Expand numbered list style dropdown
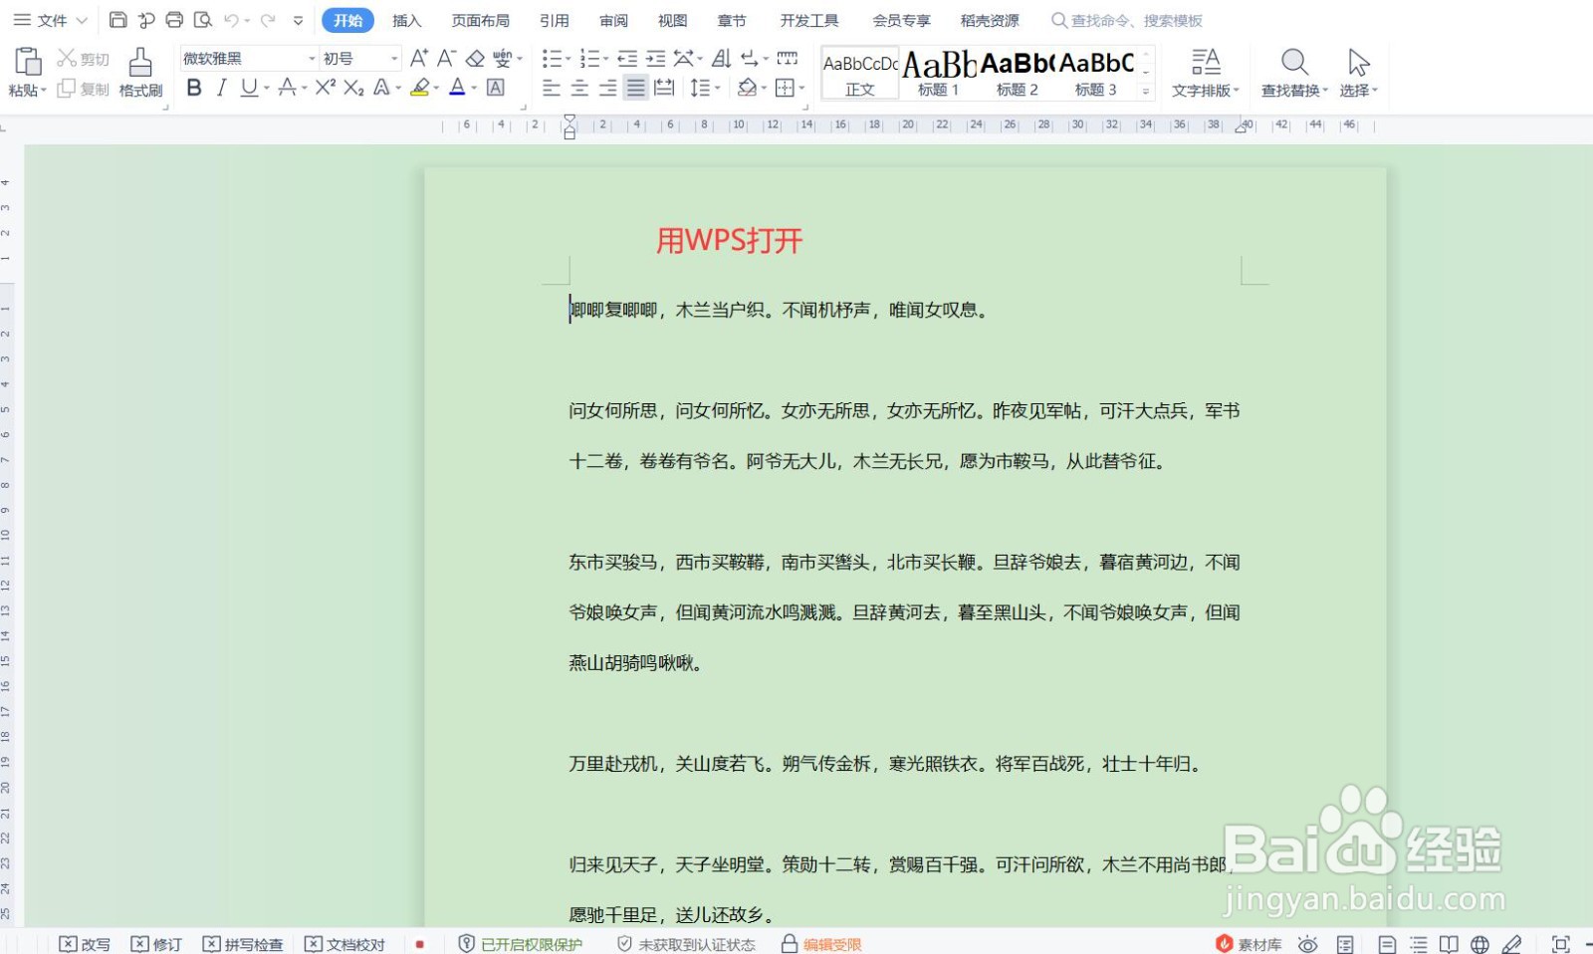 [606, 59]
